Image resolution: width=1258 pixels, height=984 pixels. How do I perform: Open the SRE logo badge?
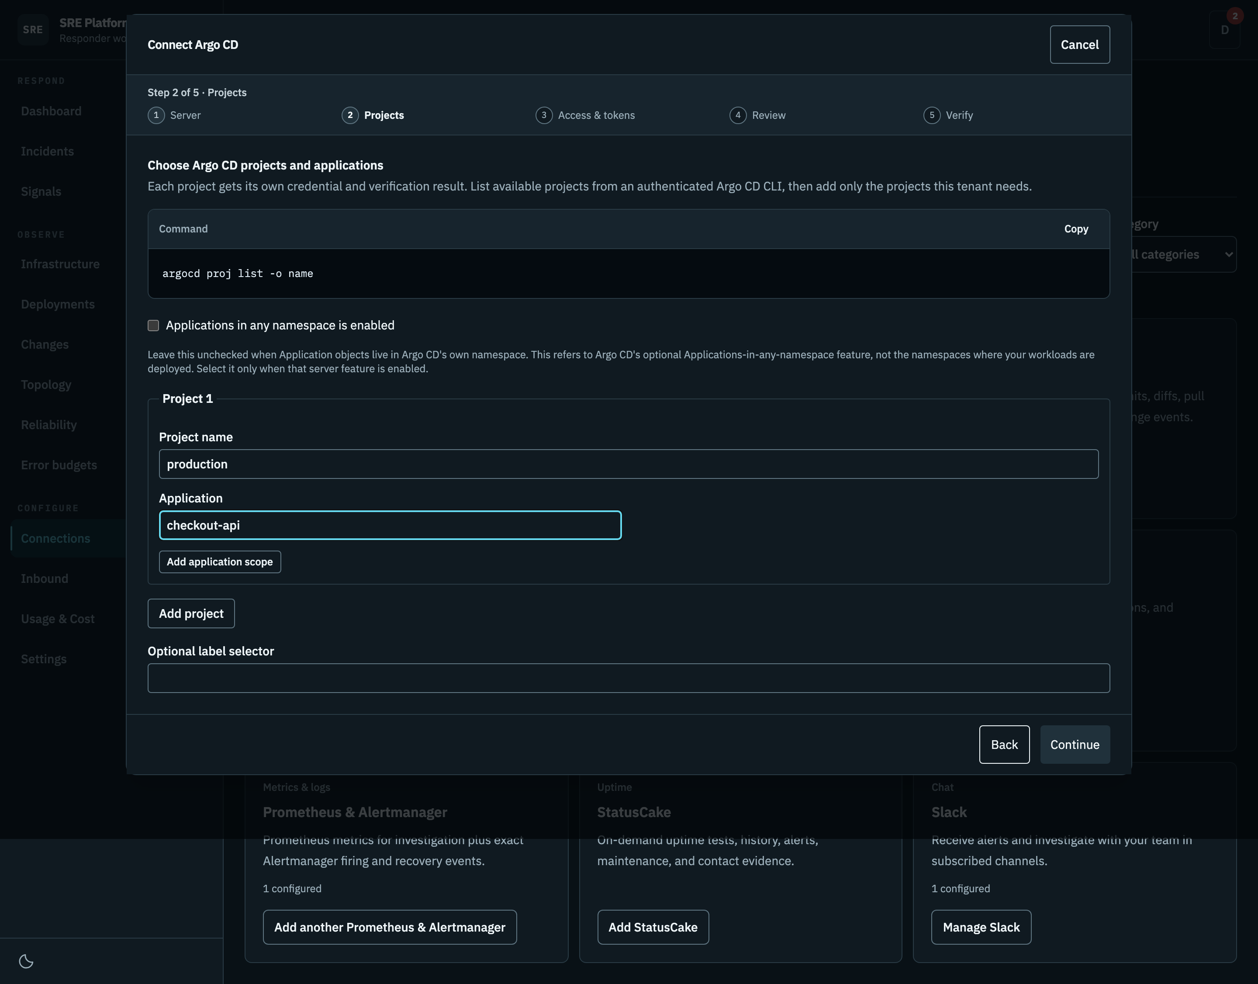pos(33,29)
